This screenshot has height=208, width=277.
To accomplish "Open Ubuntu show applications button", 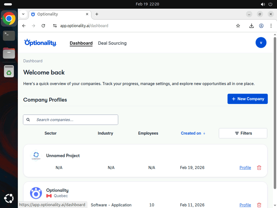I will [x=9, y=198].
